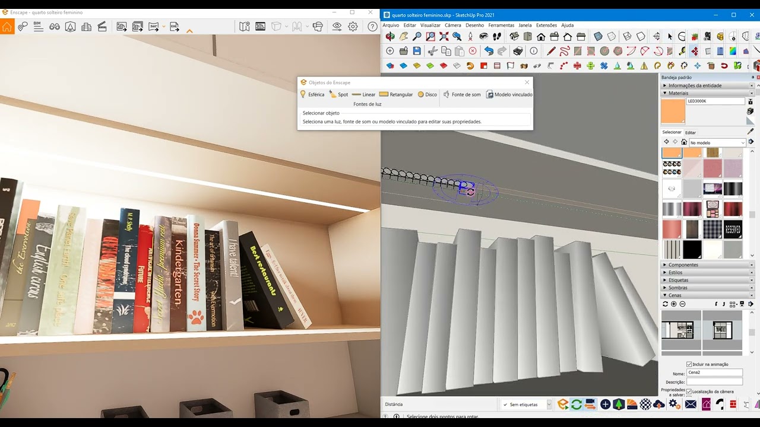Click the Cut scissors icon
Viewport: 760px width, 427px height.
[x=433, y=51]
